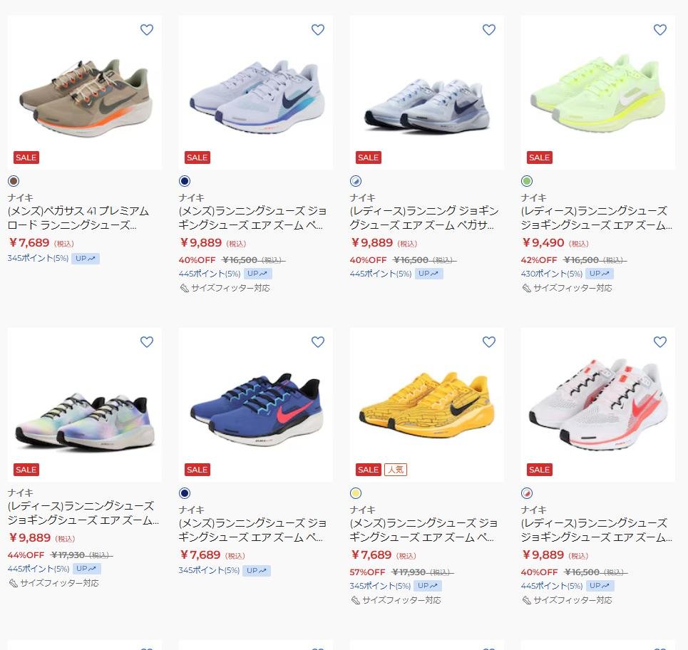The image size is (688, 650).
Task: Heart the pastel tie-dye ladies' shoe
Action: coord(147,341)
